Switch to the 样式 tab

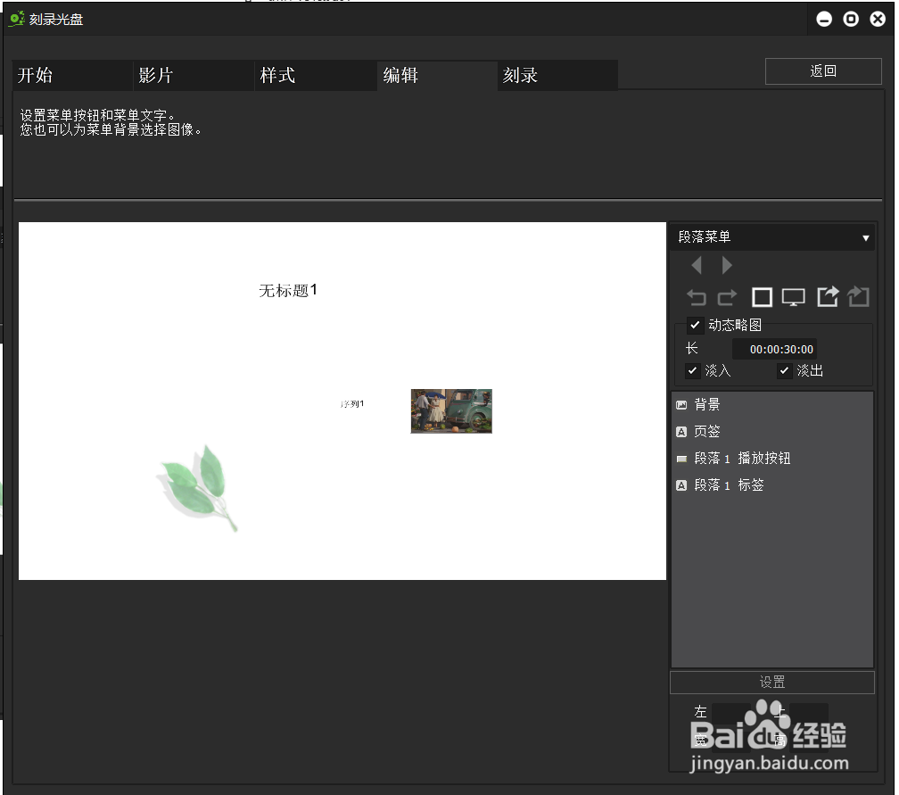(x=277, y=76)
